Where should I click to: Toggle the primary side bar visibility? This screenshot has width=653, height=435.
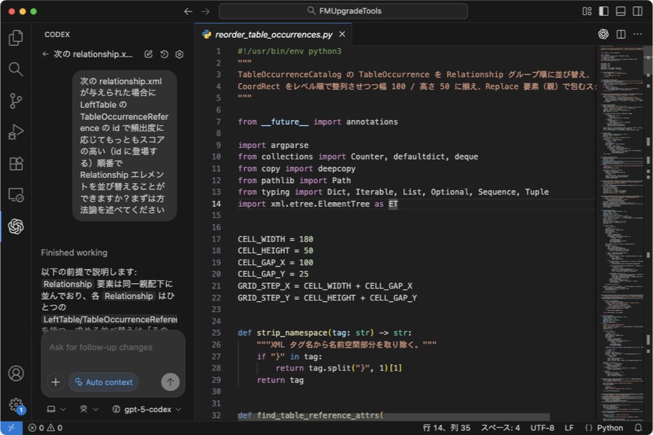(x=603, y=11)
